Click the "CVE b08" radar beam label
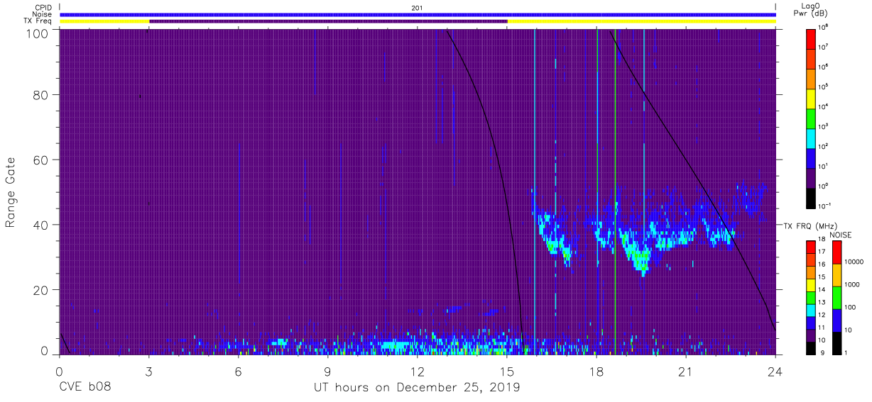872x402 pixels. point(85,388)
